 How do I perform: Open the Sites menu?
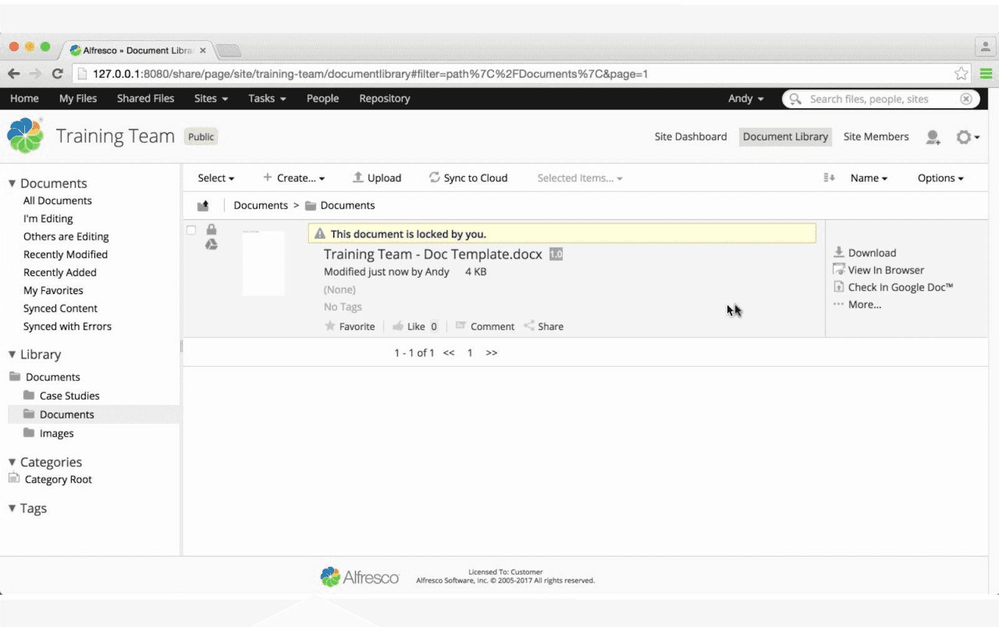(210, 98)
